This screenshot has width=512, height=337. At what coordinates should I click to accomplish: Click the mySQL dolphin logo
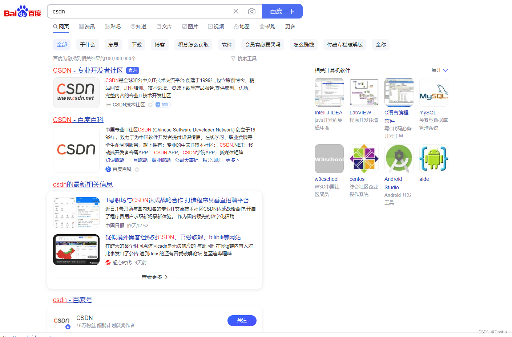pos(434,92)
